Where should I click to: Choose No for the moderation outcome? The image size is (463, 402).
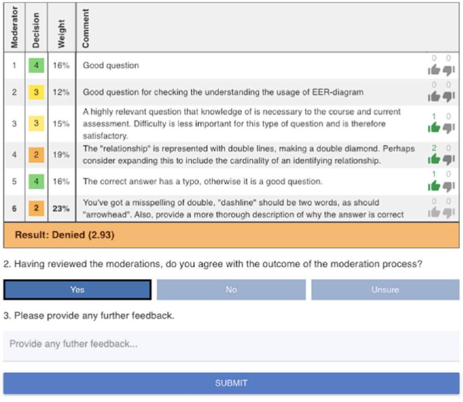point(231,290)
